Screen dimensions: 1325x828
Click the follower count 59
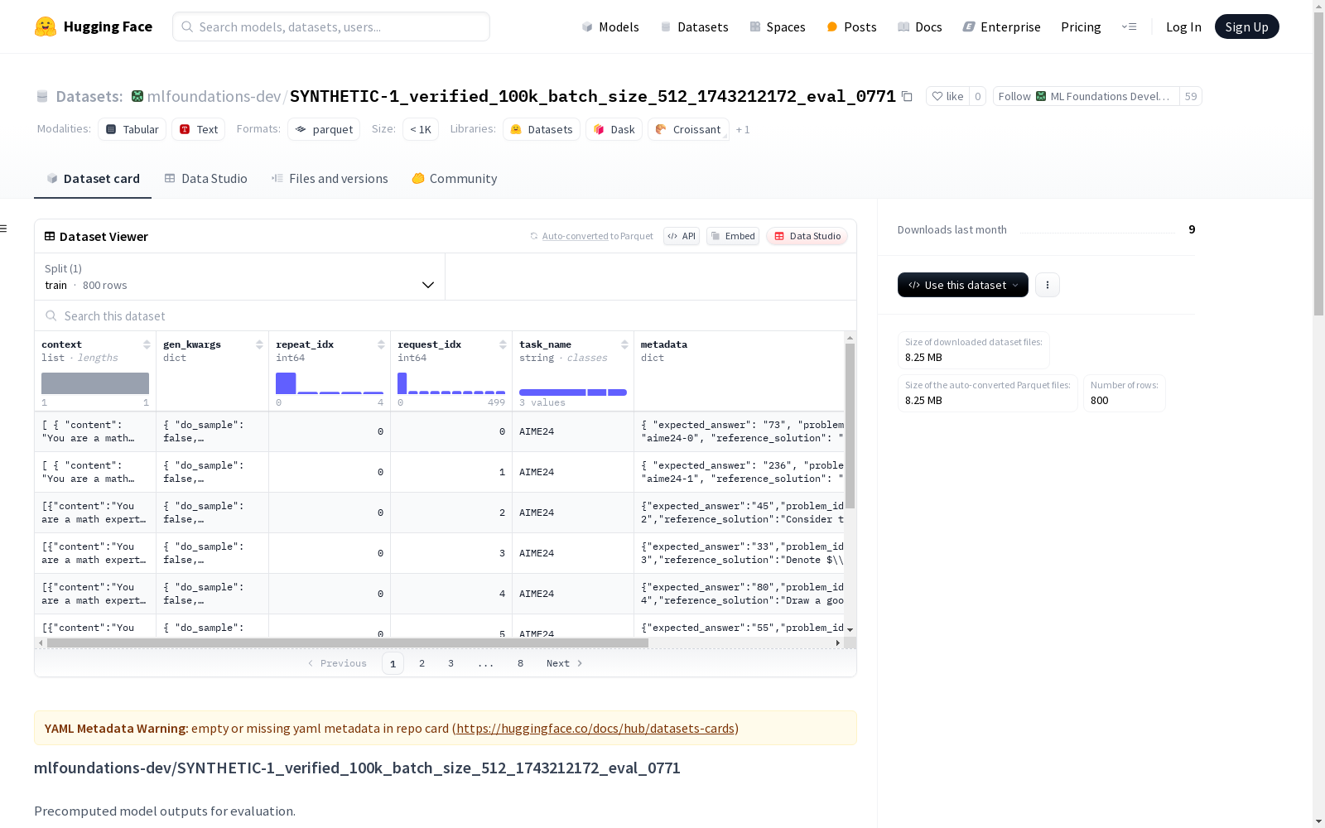(x=1191, y=96)
